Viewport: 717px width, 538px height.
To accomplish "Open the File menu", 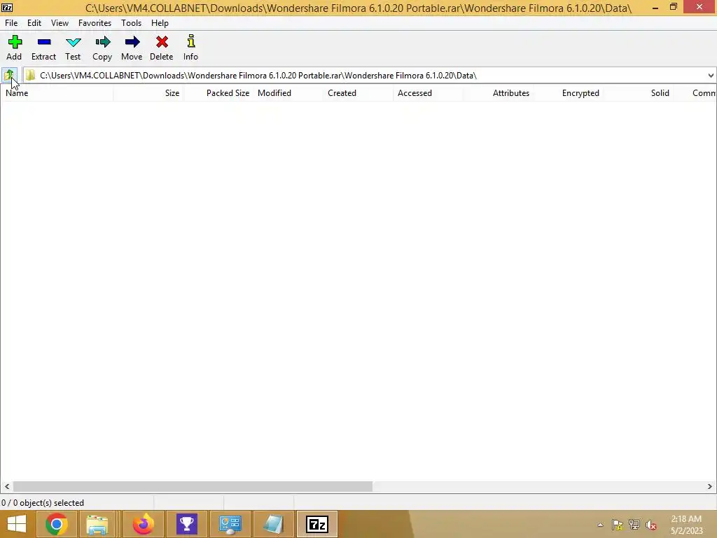I will tap(11, 23).
